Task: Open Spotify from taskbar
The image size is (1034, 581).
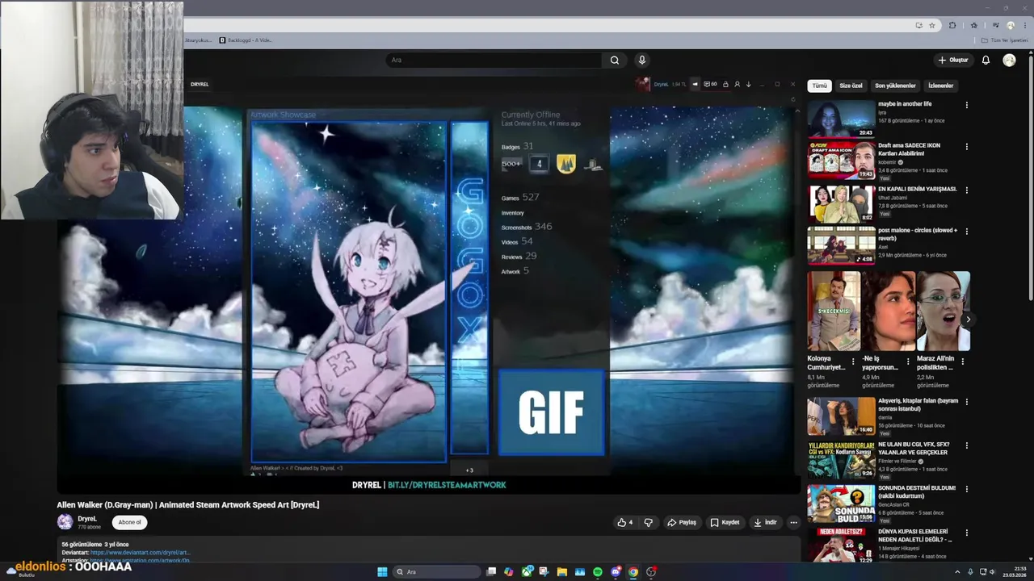Action: coord(598,571)
